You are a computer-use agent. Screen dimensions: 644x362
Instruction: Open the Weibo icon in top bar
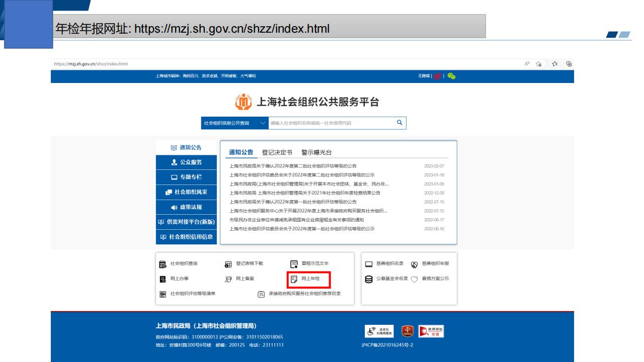437,76
